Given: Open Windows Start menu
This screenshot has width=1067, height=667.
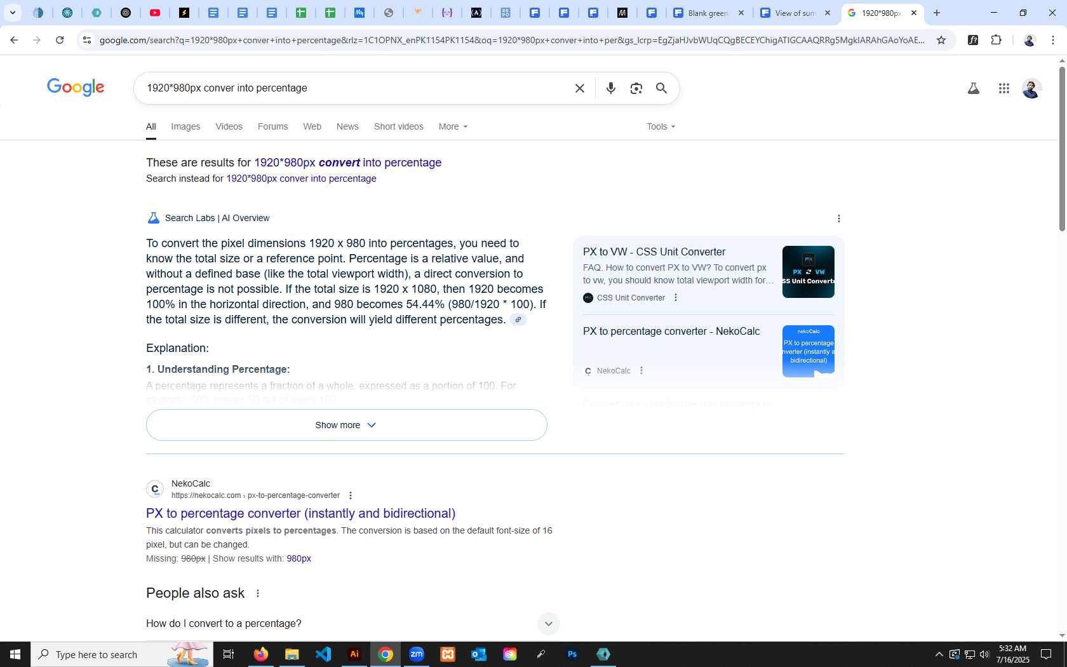Looking at the screenshot, I should coord(15,654).
